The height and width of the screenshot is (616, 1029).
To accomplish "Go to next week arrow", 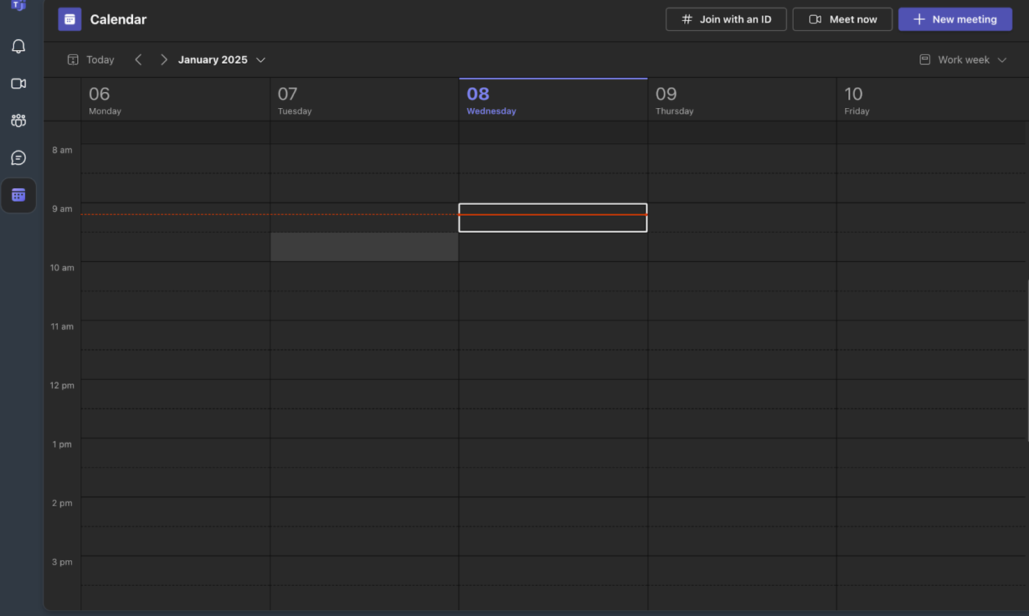I will pos(164,60).
